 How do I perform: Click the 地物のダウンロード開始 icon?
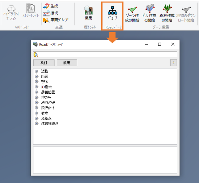coord(186,10)
